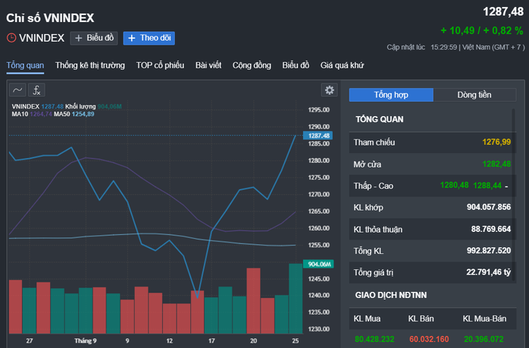
Task: Click the Tham chiếu value 1276,99
Action: (496, 142)
